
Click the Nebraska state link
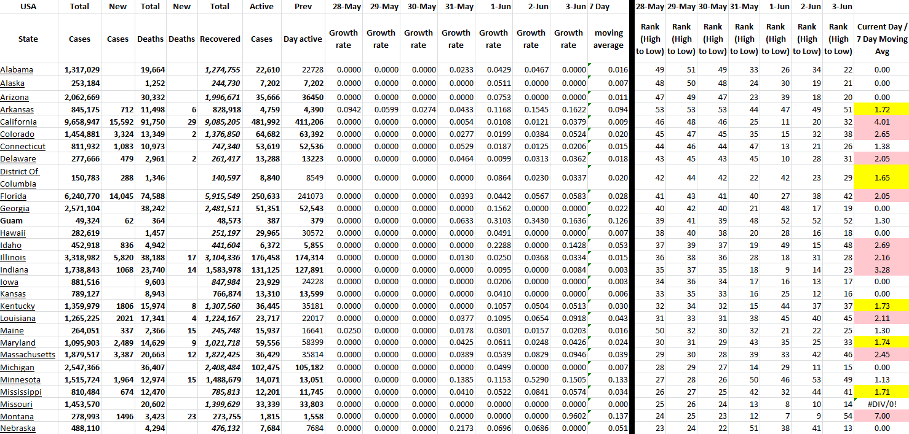(18, 428)
